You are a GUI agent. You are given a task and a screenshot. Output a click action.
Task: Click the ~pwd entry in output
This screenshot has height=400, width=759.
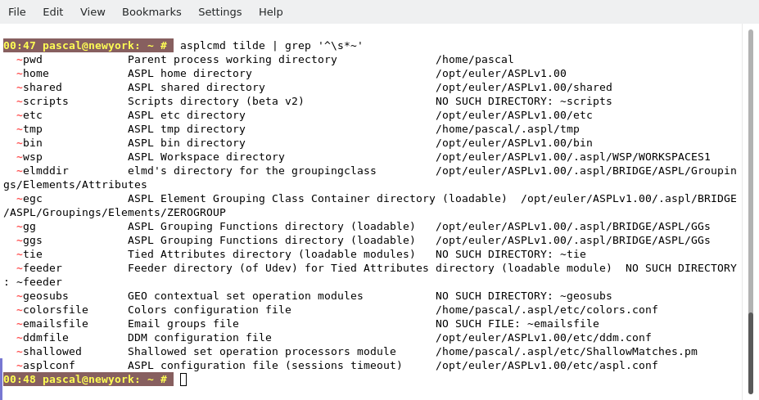tap(29, 60)
